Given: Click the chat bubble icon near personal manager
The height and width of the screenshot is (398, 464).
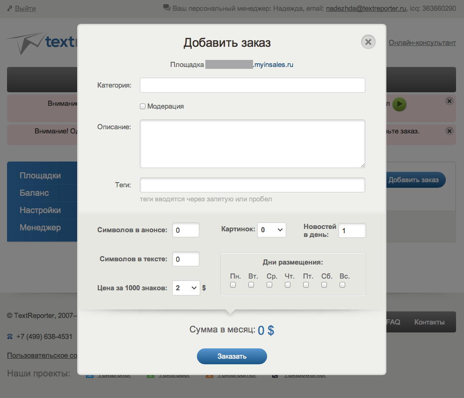Looking at the screenshot, I should [167, 7].
